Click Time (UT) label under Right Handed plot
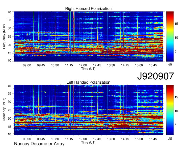The width and height of the screenshot is (181, 147). tap(88, 69)
